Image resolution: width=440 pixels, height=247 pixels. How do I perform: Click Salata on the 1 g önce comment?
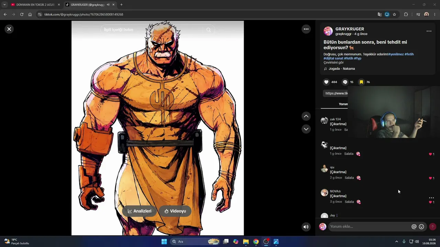pyautogui.click(x=349, y=154)
